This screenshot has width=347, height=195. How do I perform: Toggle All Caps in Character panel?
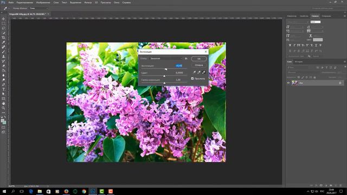[299, 45]
